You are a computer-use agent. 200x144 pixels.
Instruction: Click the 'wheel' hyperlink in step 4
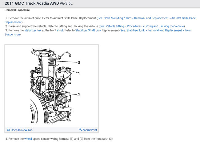[28, 139]
